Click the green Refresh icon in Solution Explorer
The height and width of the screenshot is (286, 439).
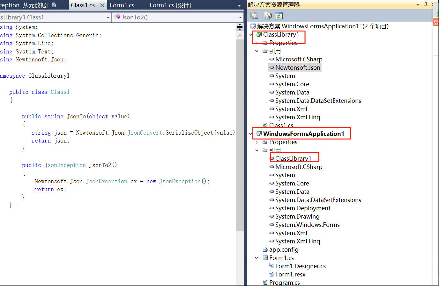(279, 16)
